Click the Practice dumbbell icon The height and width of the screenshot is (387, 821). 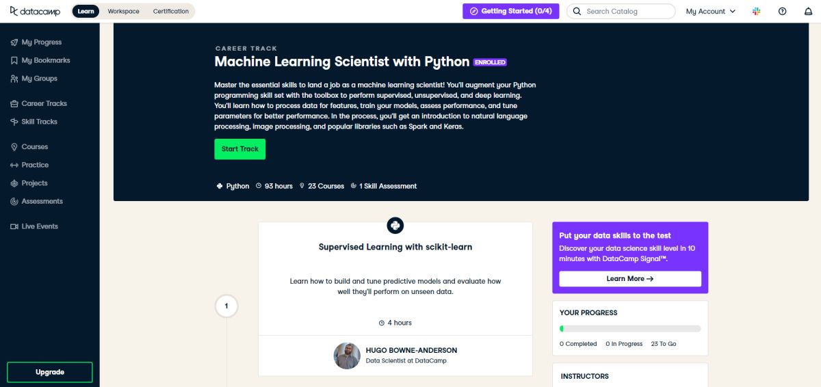coord(14,165)
